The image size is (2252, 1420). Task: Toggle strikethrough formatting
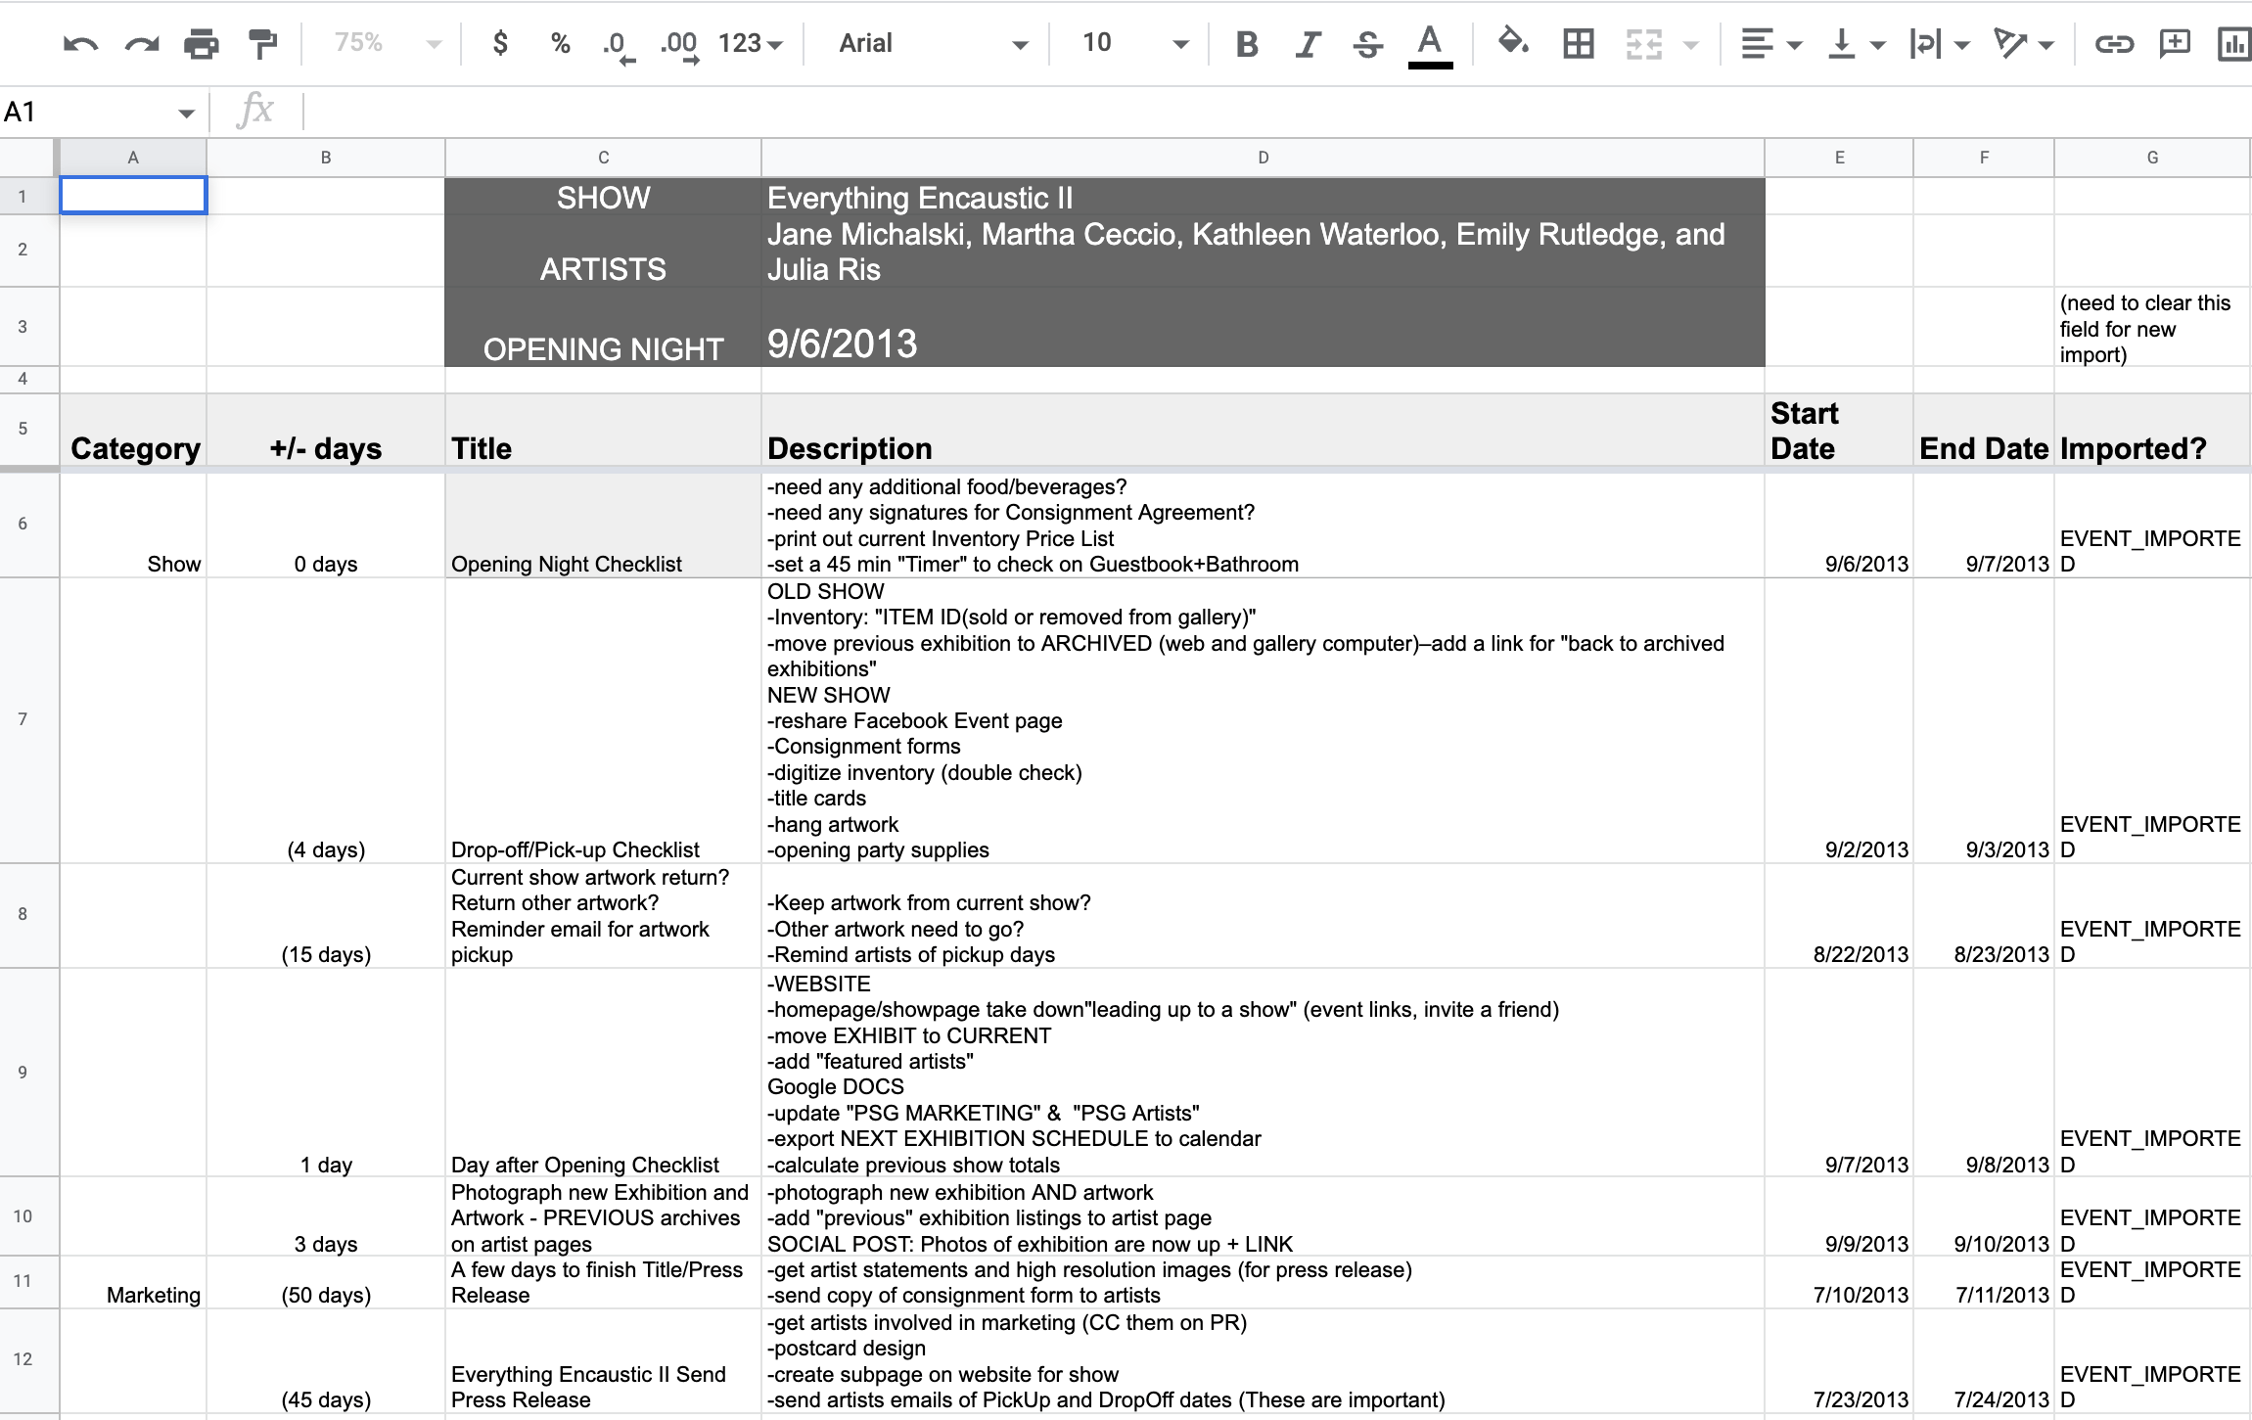click(x=1368, y=44)
